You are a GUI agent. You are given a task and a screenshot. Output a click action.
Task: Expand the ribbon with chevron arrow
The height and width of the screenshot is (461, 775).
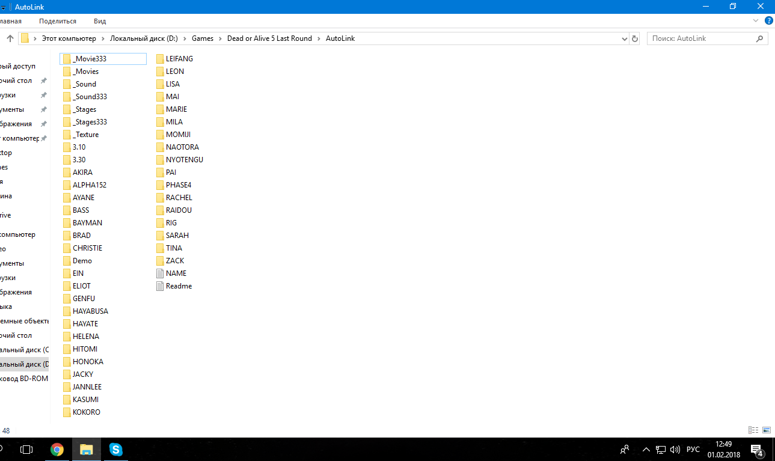[x=756, y=20]
